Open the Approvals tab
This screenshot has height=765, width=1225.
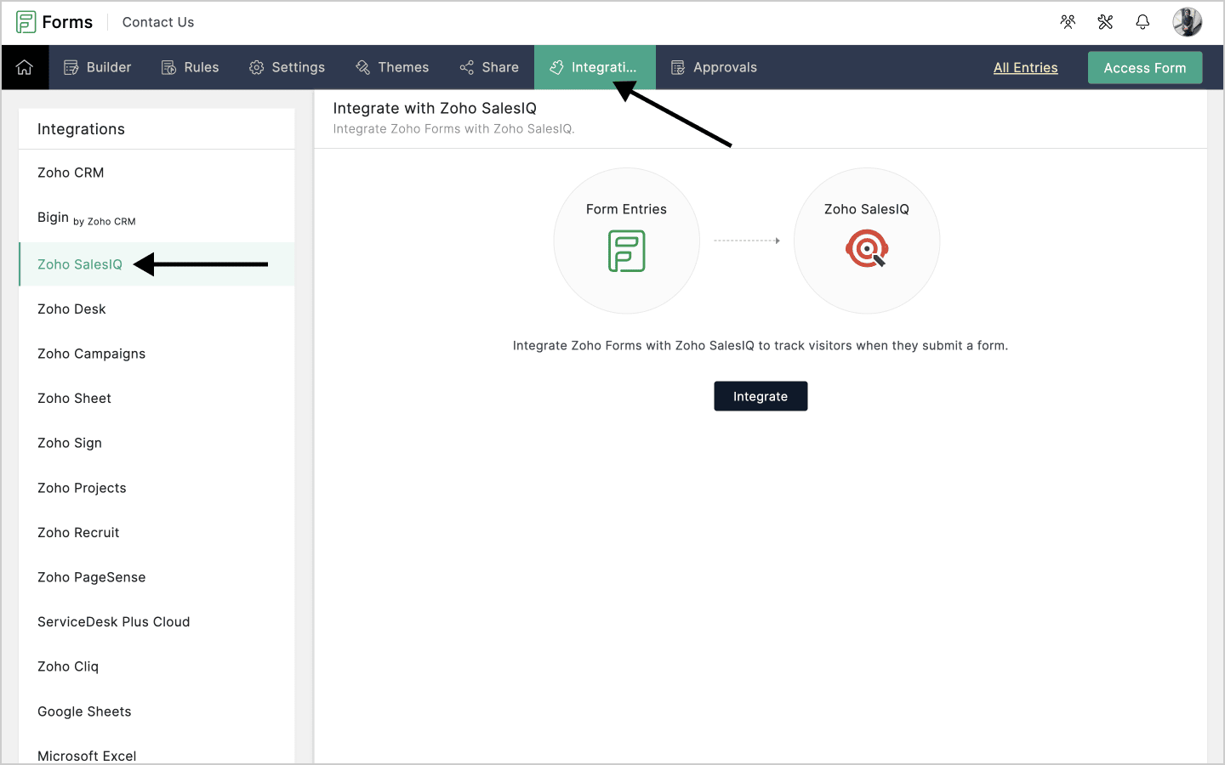point(714,67)
